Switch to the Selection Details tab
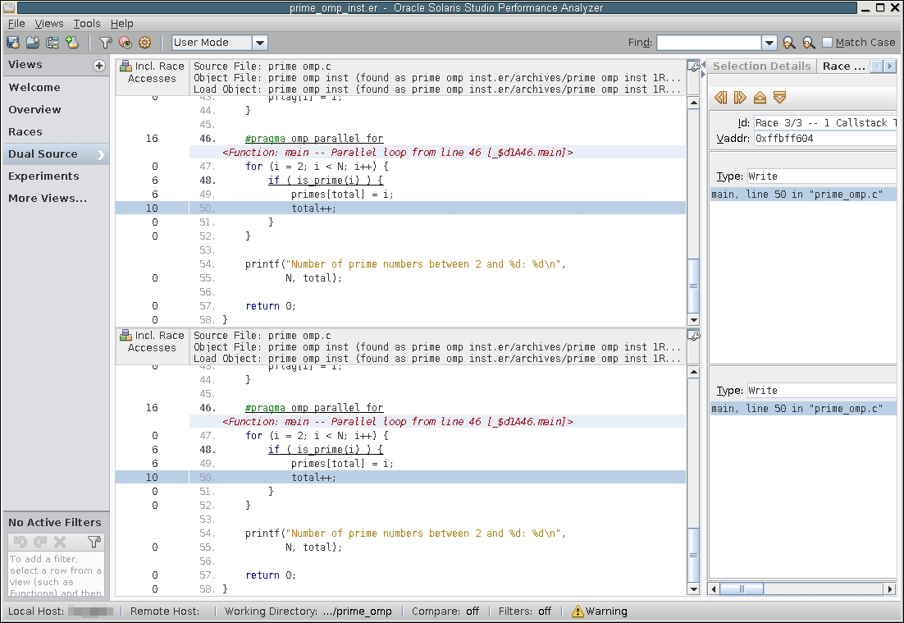 click(760, 66)
